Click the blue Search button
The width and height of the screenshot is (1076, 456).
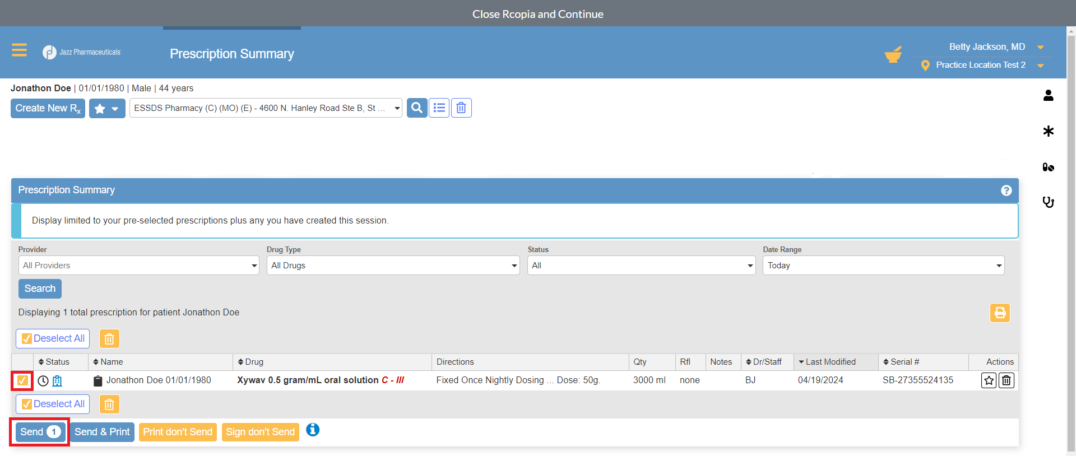pyautogui.click(x=40, y=289)
